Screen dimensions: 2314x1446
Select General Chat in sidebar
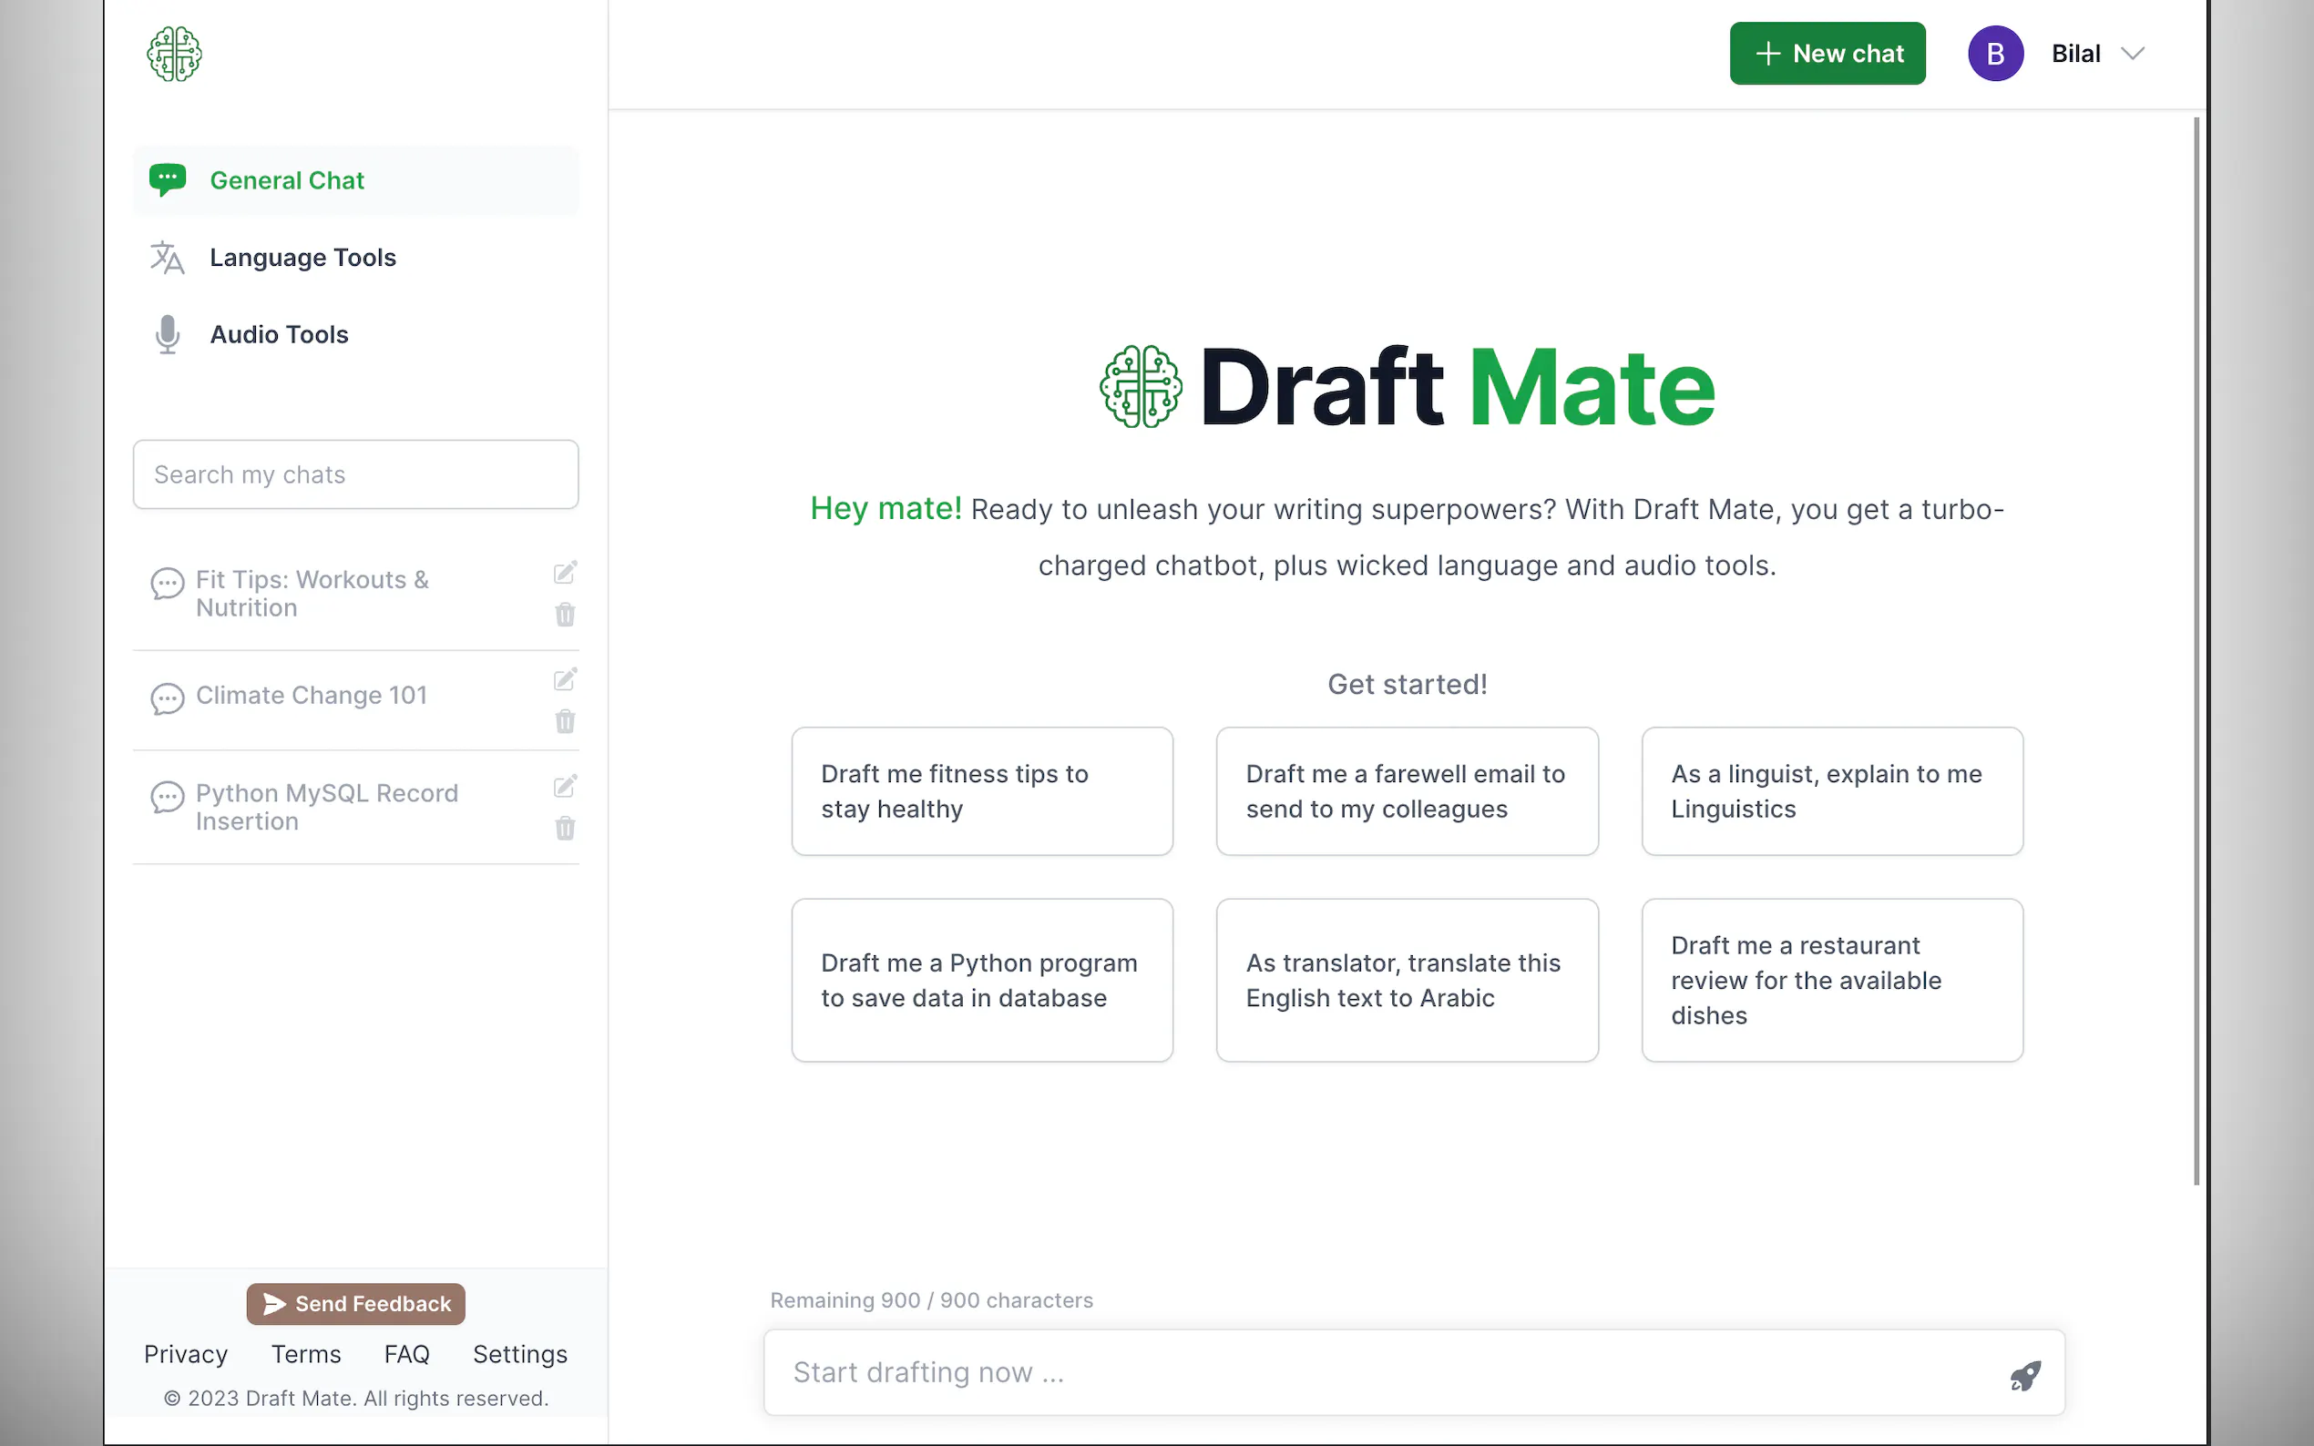coord(287,180)
